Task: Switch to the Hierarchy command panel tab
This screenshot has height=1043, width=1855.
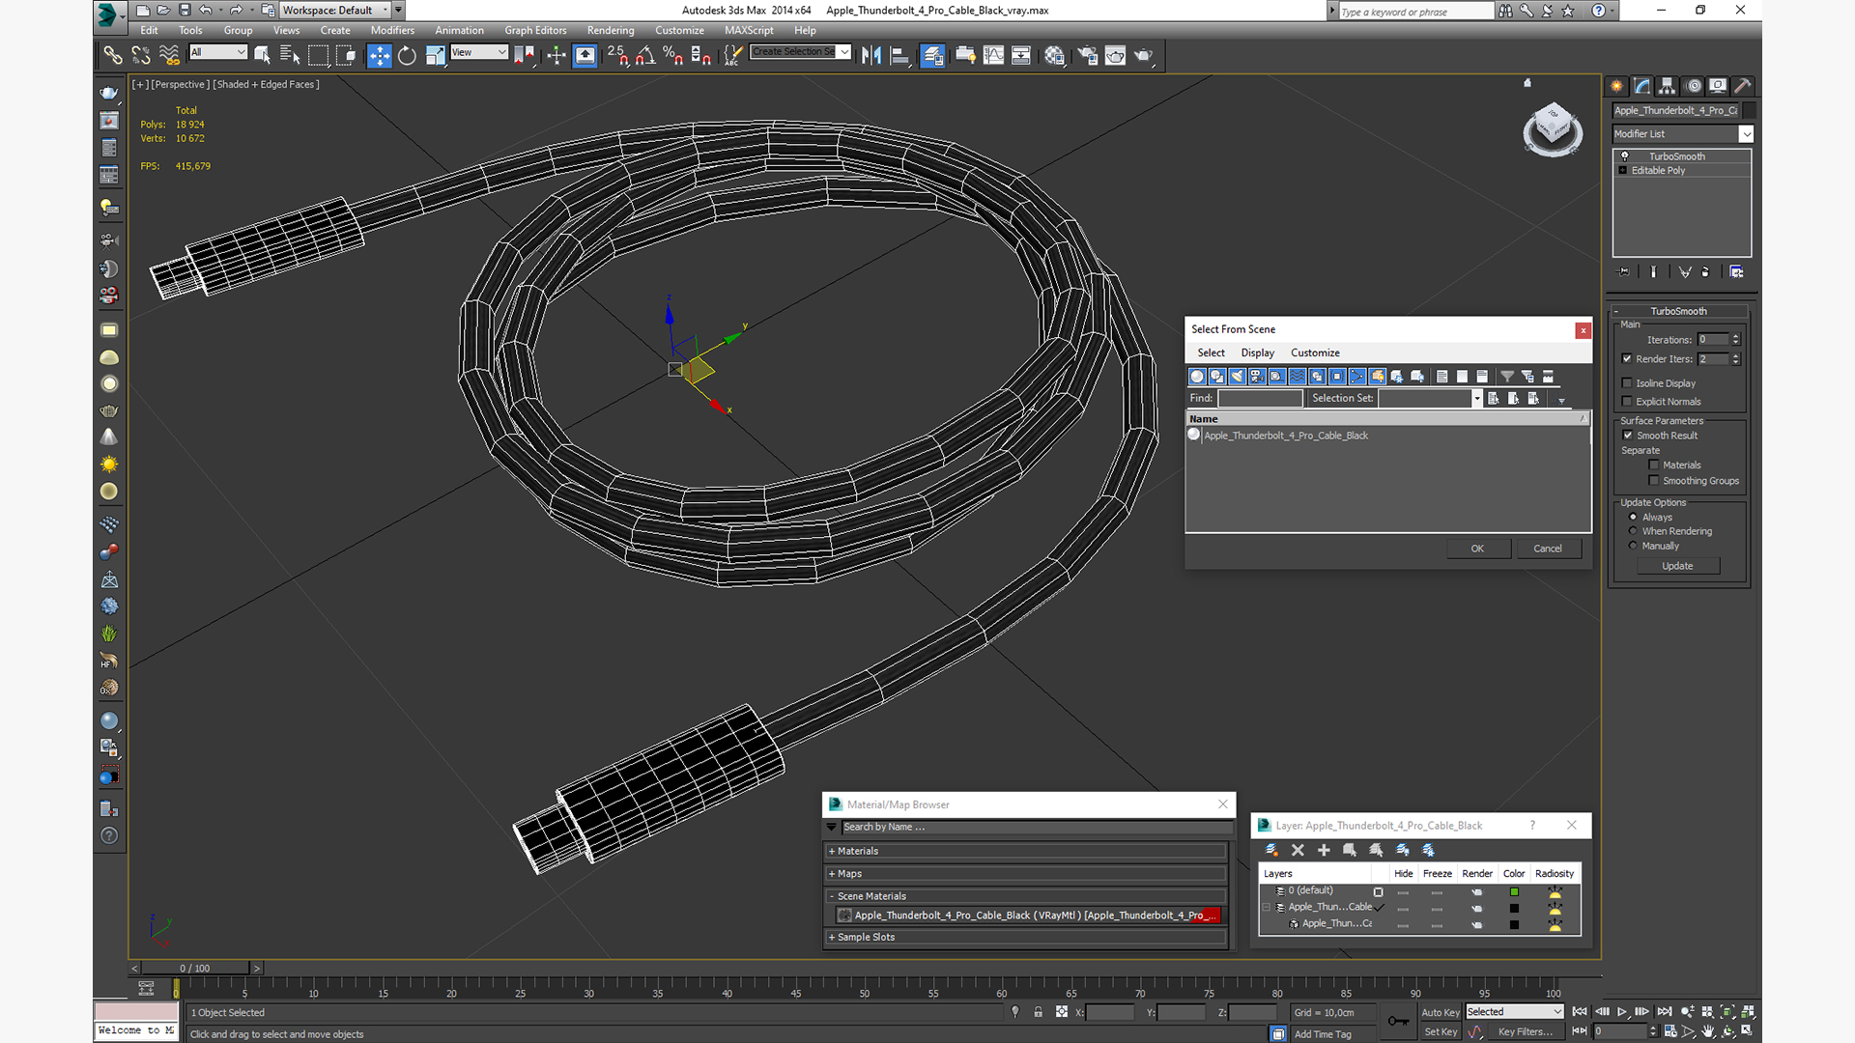Action: click(1668, 86)
